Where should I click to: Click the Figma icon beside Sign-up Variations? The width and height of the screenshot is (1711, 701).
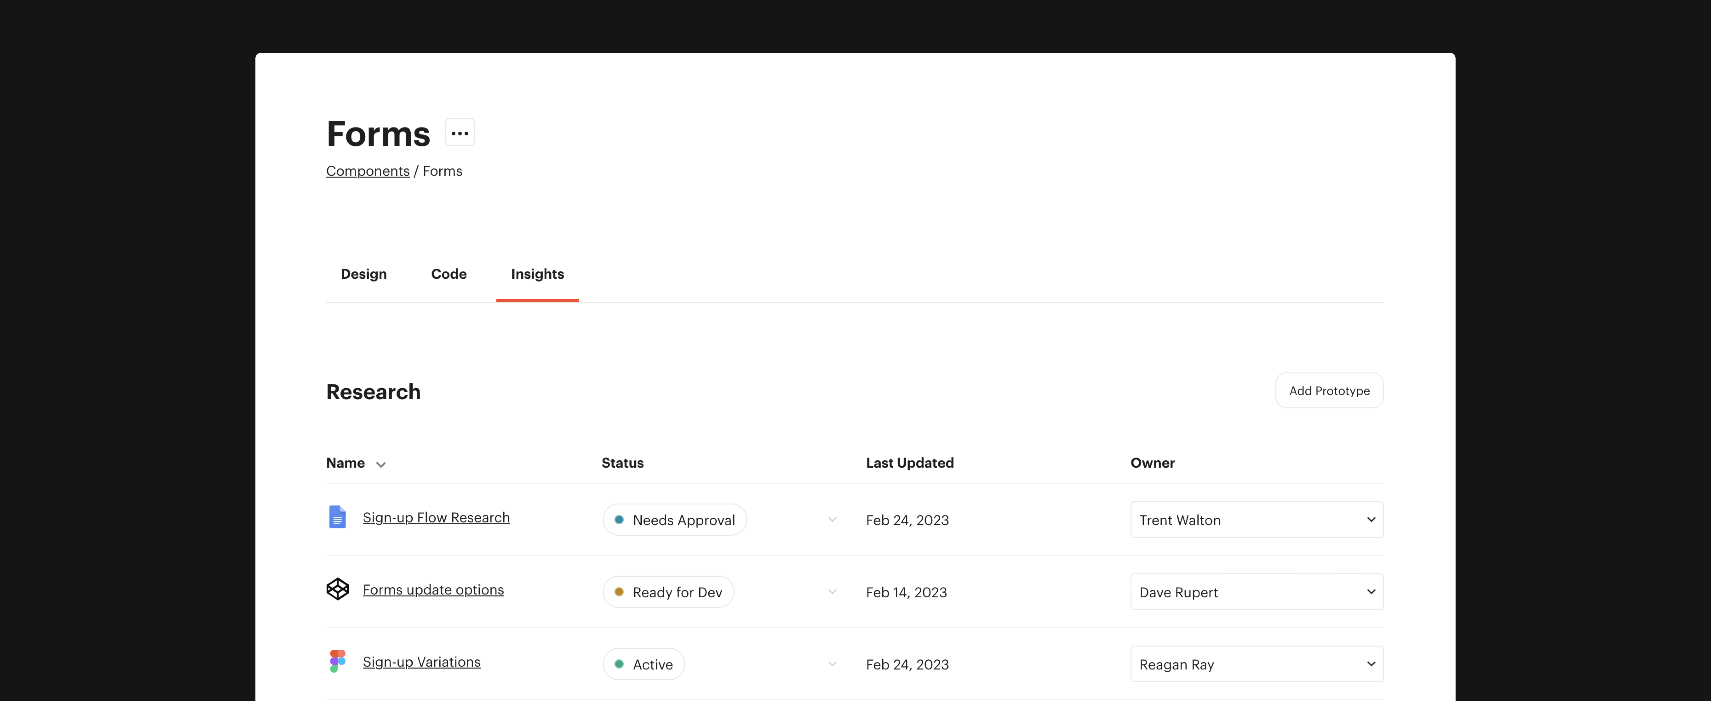point(337,661)
